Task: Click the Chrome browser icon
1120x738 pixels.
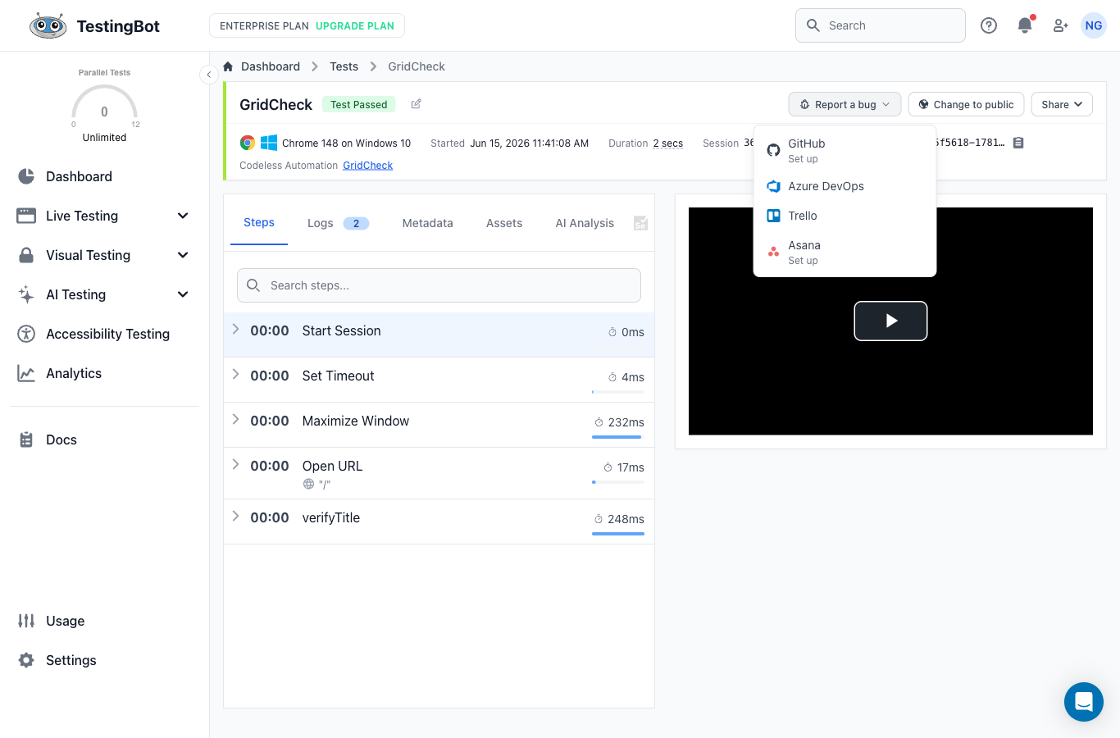Action: (x=247, y=143)
